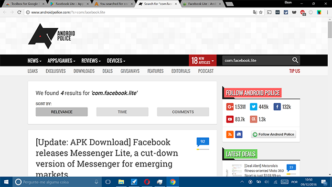Click the 23 comments bubble on deal
The width and height of the screenshot is (332, 187).
(x=291, y=168)
